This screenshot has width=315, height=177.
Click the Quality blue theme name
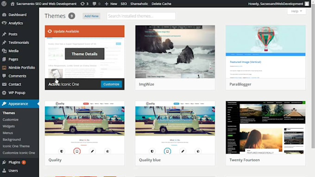tap(150, 160)
